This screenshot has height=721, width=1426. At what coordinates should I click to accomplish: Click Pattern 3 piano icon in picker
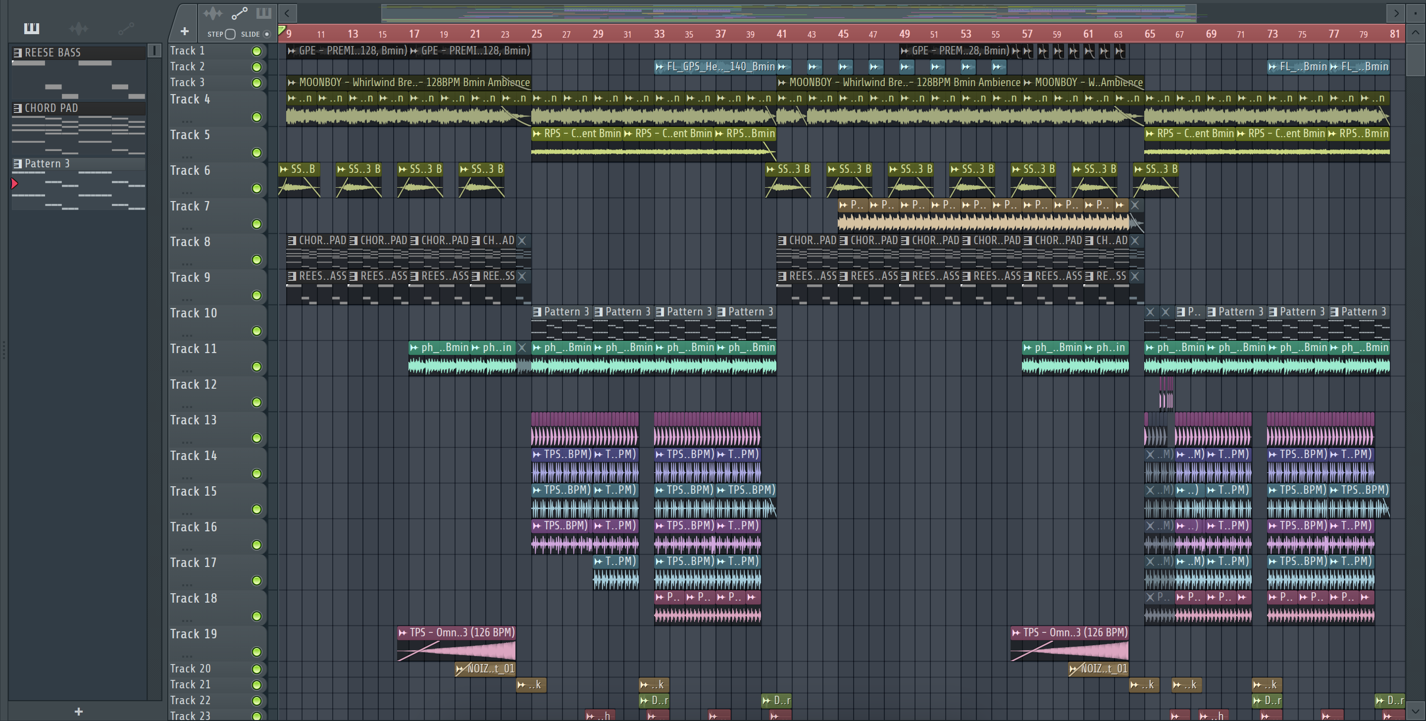pyautogui.click(x=18, y=163)
